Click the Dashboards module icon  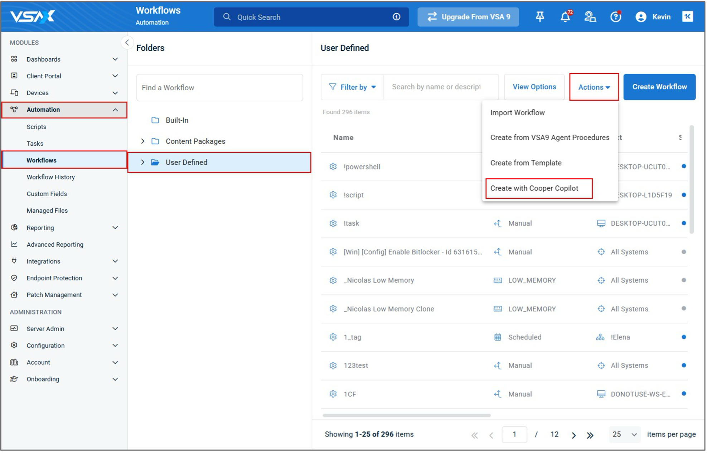14,59
